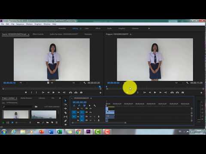206x154 pixels.
Task: Delete selected item via Project panel trash
Action: pos(57,122)
